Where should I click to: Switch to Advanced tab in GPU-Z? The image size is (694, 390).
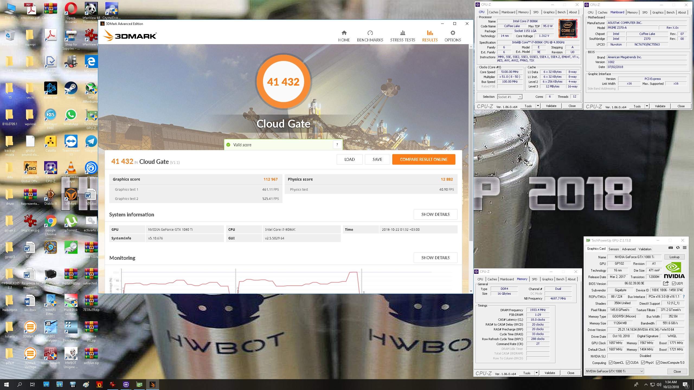point(628,249)
